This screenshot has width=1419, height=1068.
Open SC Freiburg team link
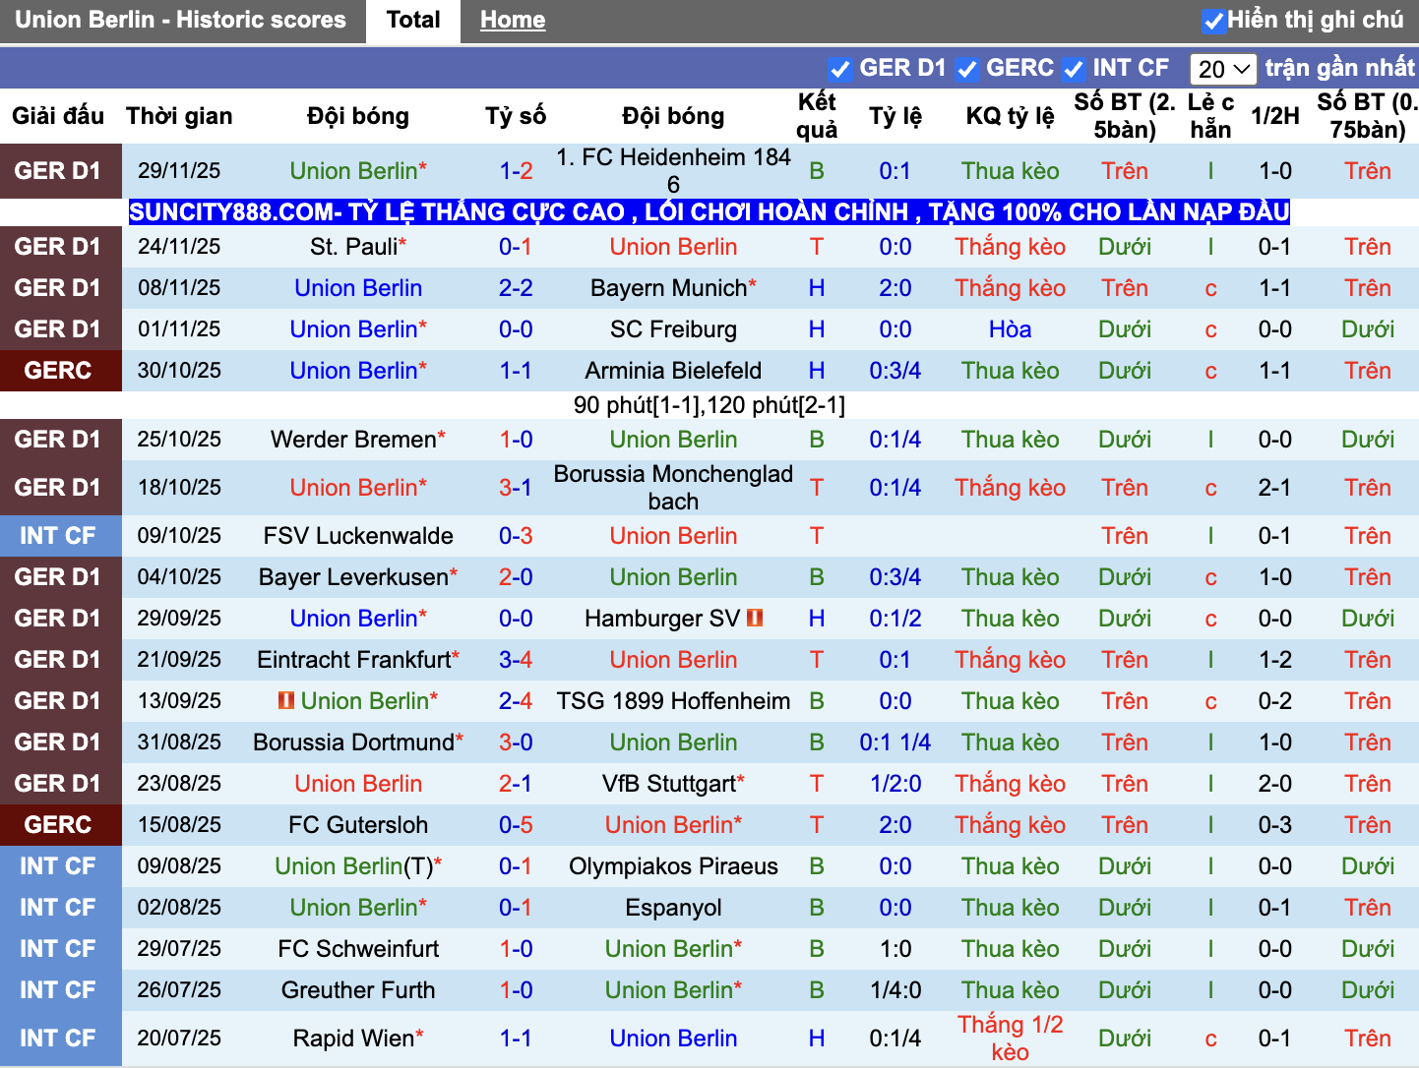673,329
